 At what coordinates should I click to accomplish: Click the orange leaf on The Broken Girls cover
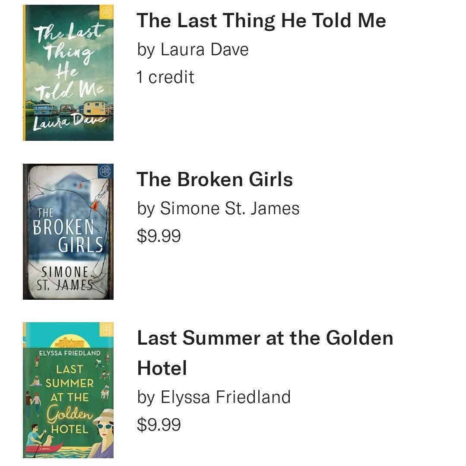tap(93, 206)
